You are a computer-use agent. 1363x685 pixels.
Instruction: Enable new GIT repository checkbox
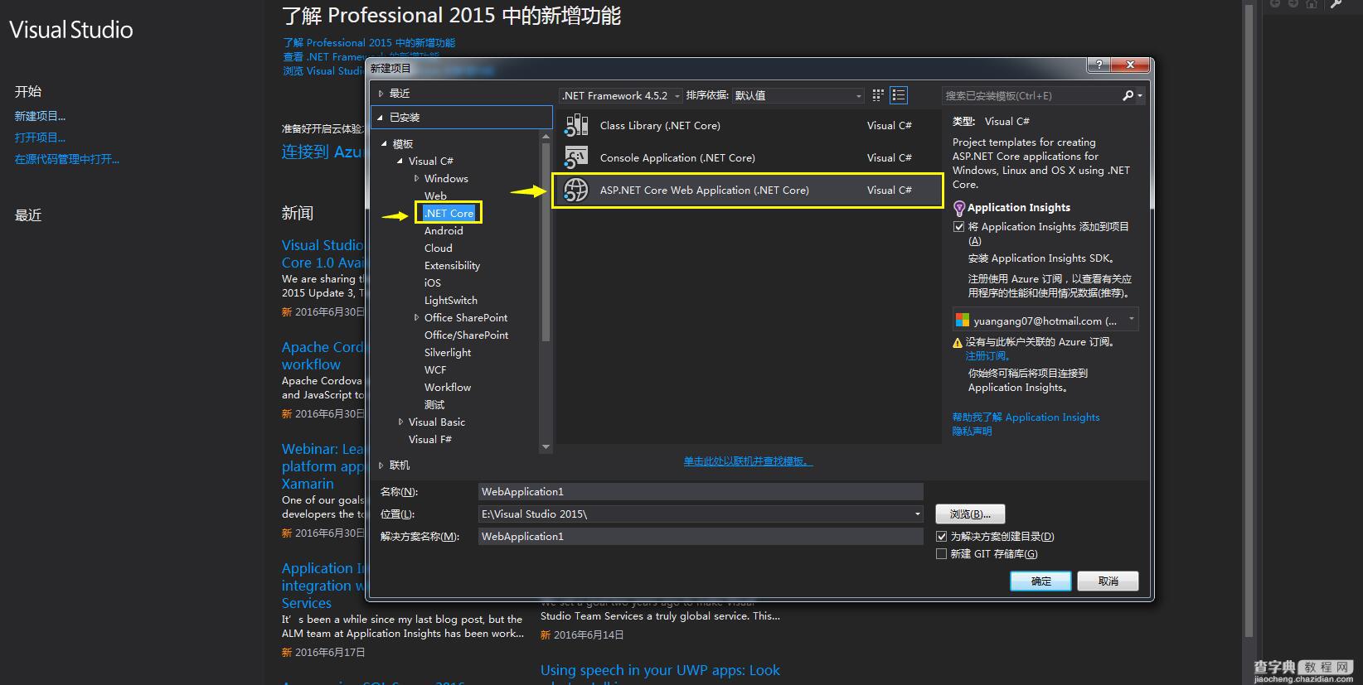941,554
